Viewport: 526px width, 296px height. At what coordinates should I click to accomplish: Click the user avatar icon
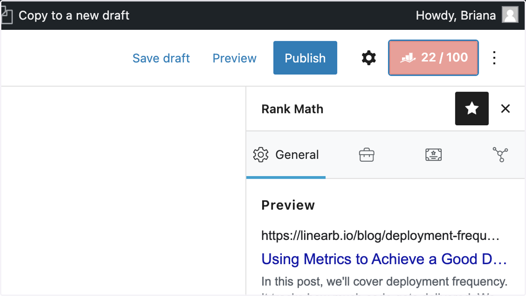tap(510, 15)
